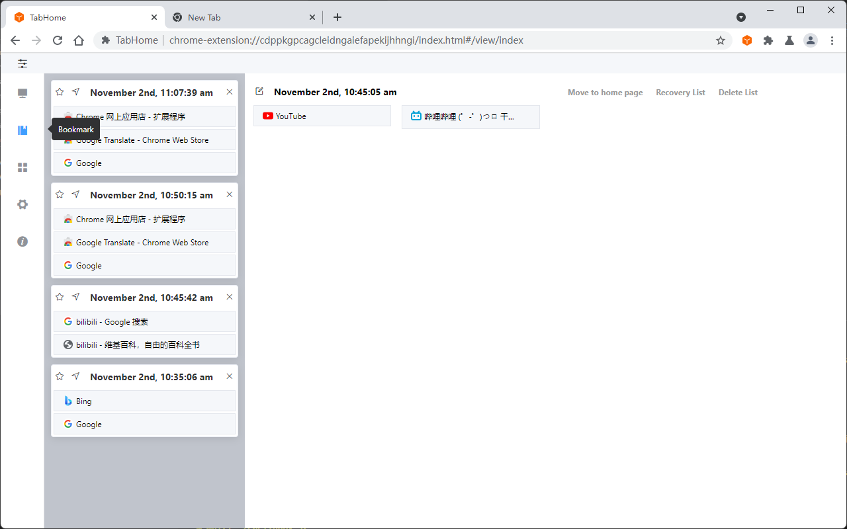This screenshot has height=529, width=847.
Task: Open the Bookmark section in sidebar
Action: click(22, 130)
